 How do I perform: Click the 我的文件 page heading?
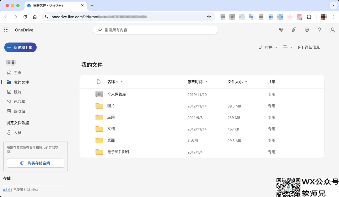pos(92,65)
